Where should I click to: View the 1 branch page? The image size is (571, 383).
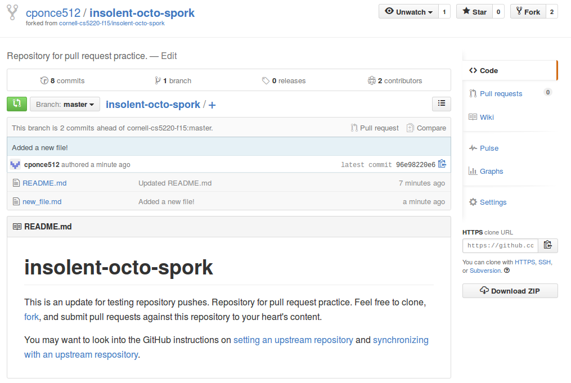point(173,81)
